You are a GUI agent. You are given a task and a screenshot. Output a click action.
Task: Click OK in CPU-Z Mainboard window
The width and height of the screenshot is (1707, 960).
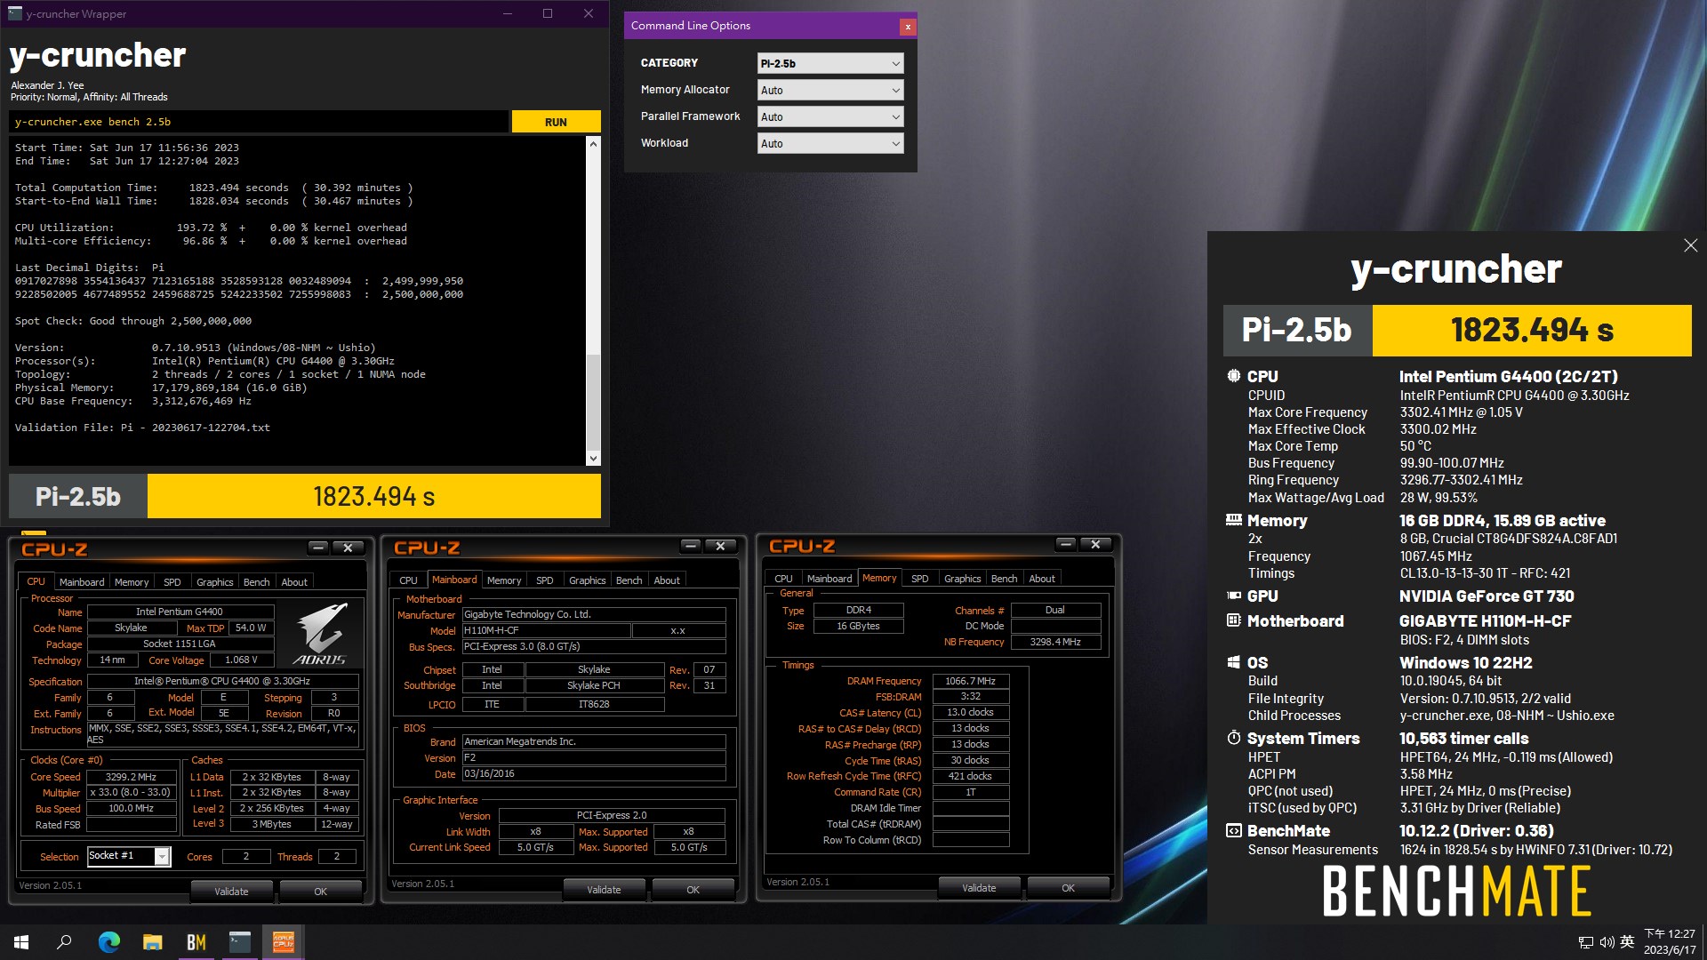coord(693,890)
